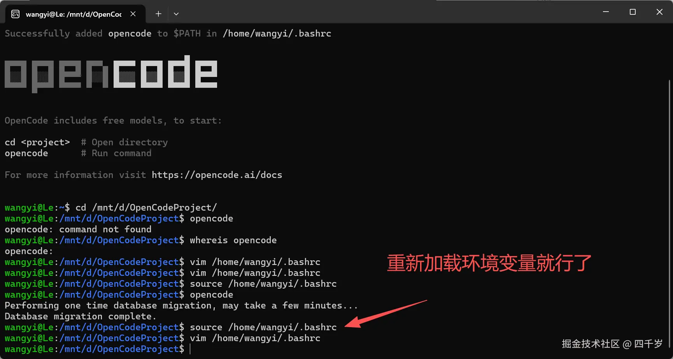Open a new terminal tab
This screenshot has width=673, height=359.
coord(158,14)
